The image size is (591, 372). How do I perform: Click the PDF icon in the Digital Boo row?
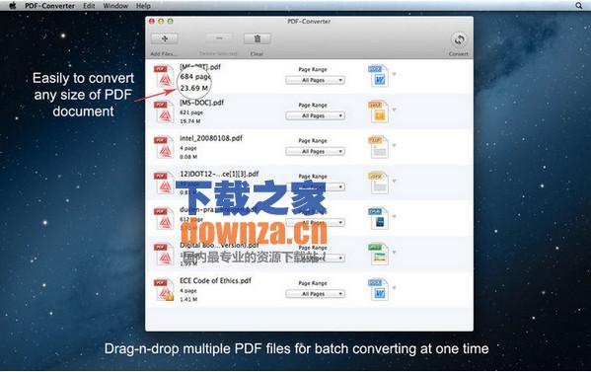pyautogui.click(x=164, y=254)
